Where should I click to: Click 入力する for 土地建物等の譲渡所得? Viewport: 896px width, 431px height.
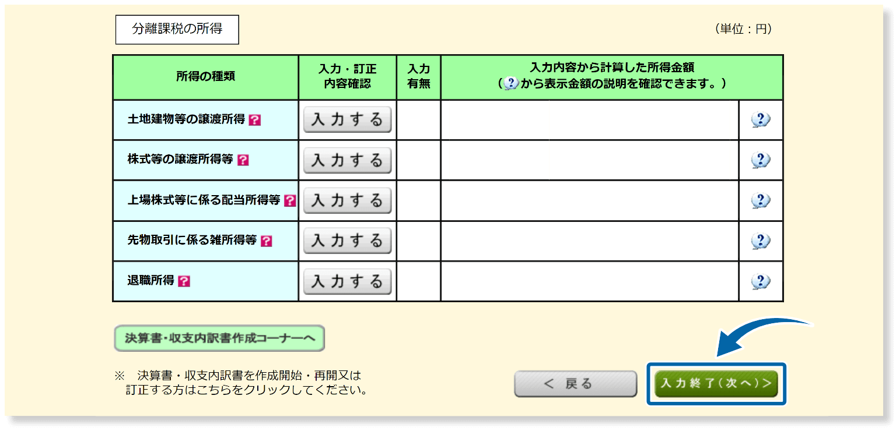coord(347,120)
